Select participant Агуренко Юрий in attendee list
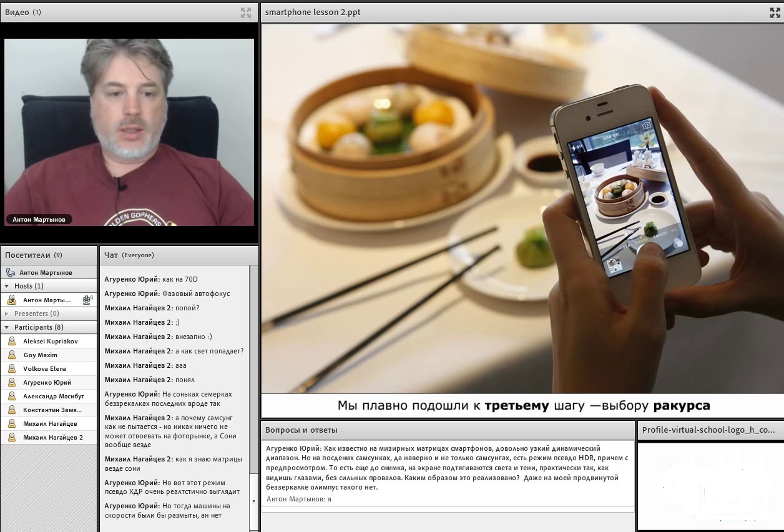This screenshot has height=532, width=784. pyautogui.click(x=49, y=383)
